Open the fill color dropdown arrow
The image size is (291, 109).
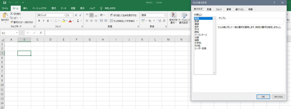[x=66, y=21]
